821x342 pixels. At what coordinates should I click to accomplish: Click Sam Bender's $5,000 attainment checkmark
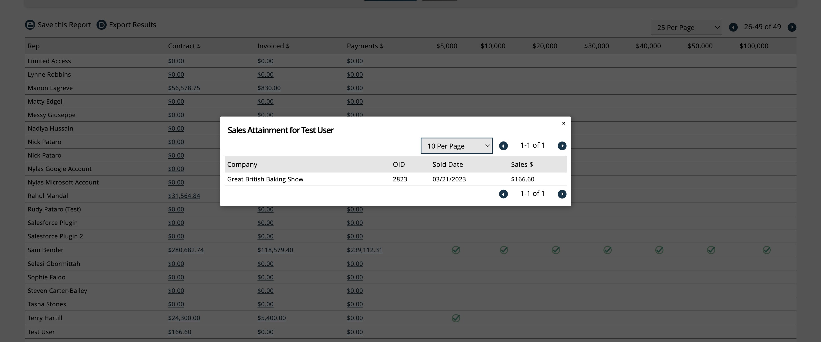pyautogui.click(x=456, y=250)
